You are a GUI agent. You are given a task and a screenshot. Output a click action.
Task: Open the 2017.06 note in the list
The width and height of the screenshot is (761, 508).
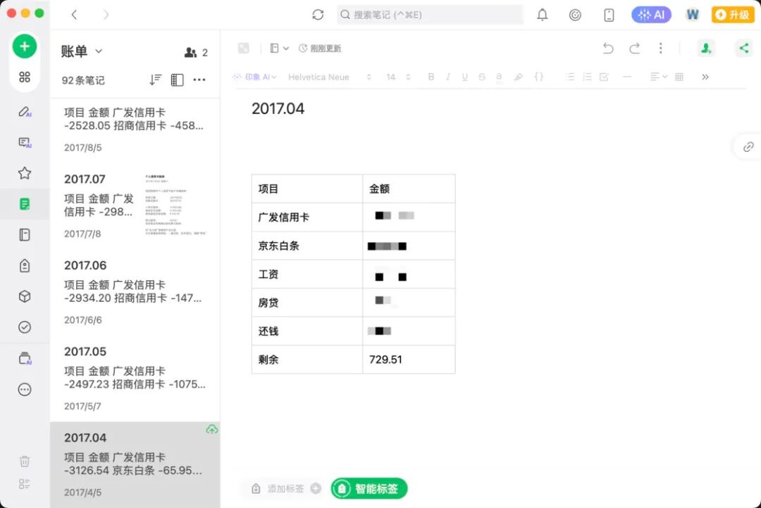[135, 292]
